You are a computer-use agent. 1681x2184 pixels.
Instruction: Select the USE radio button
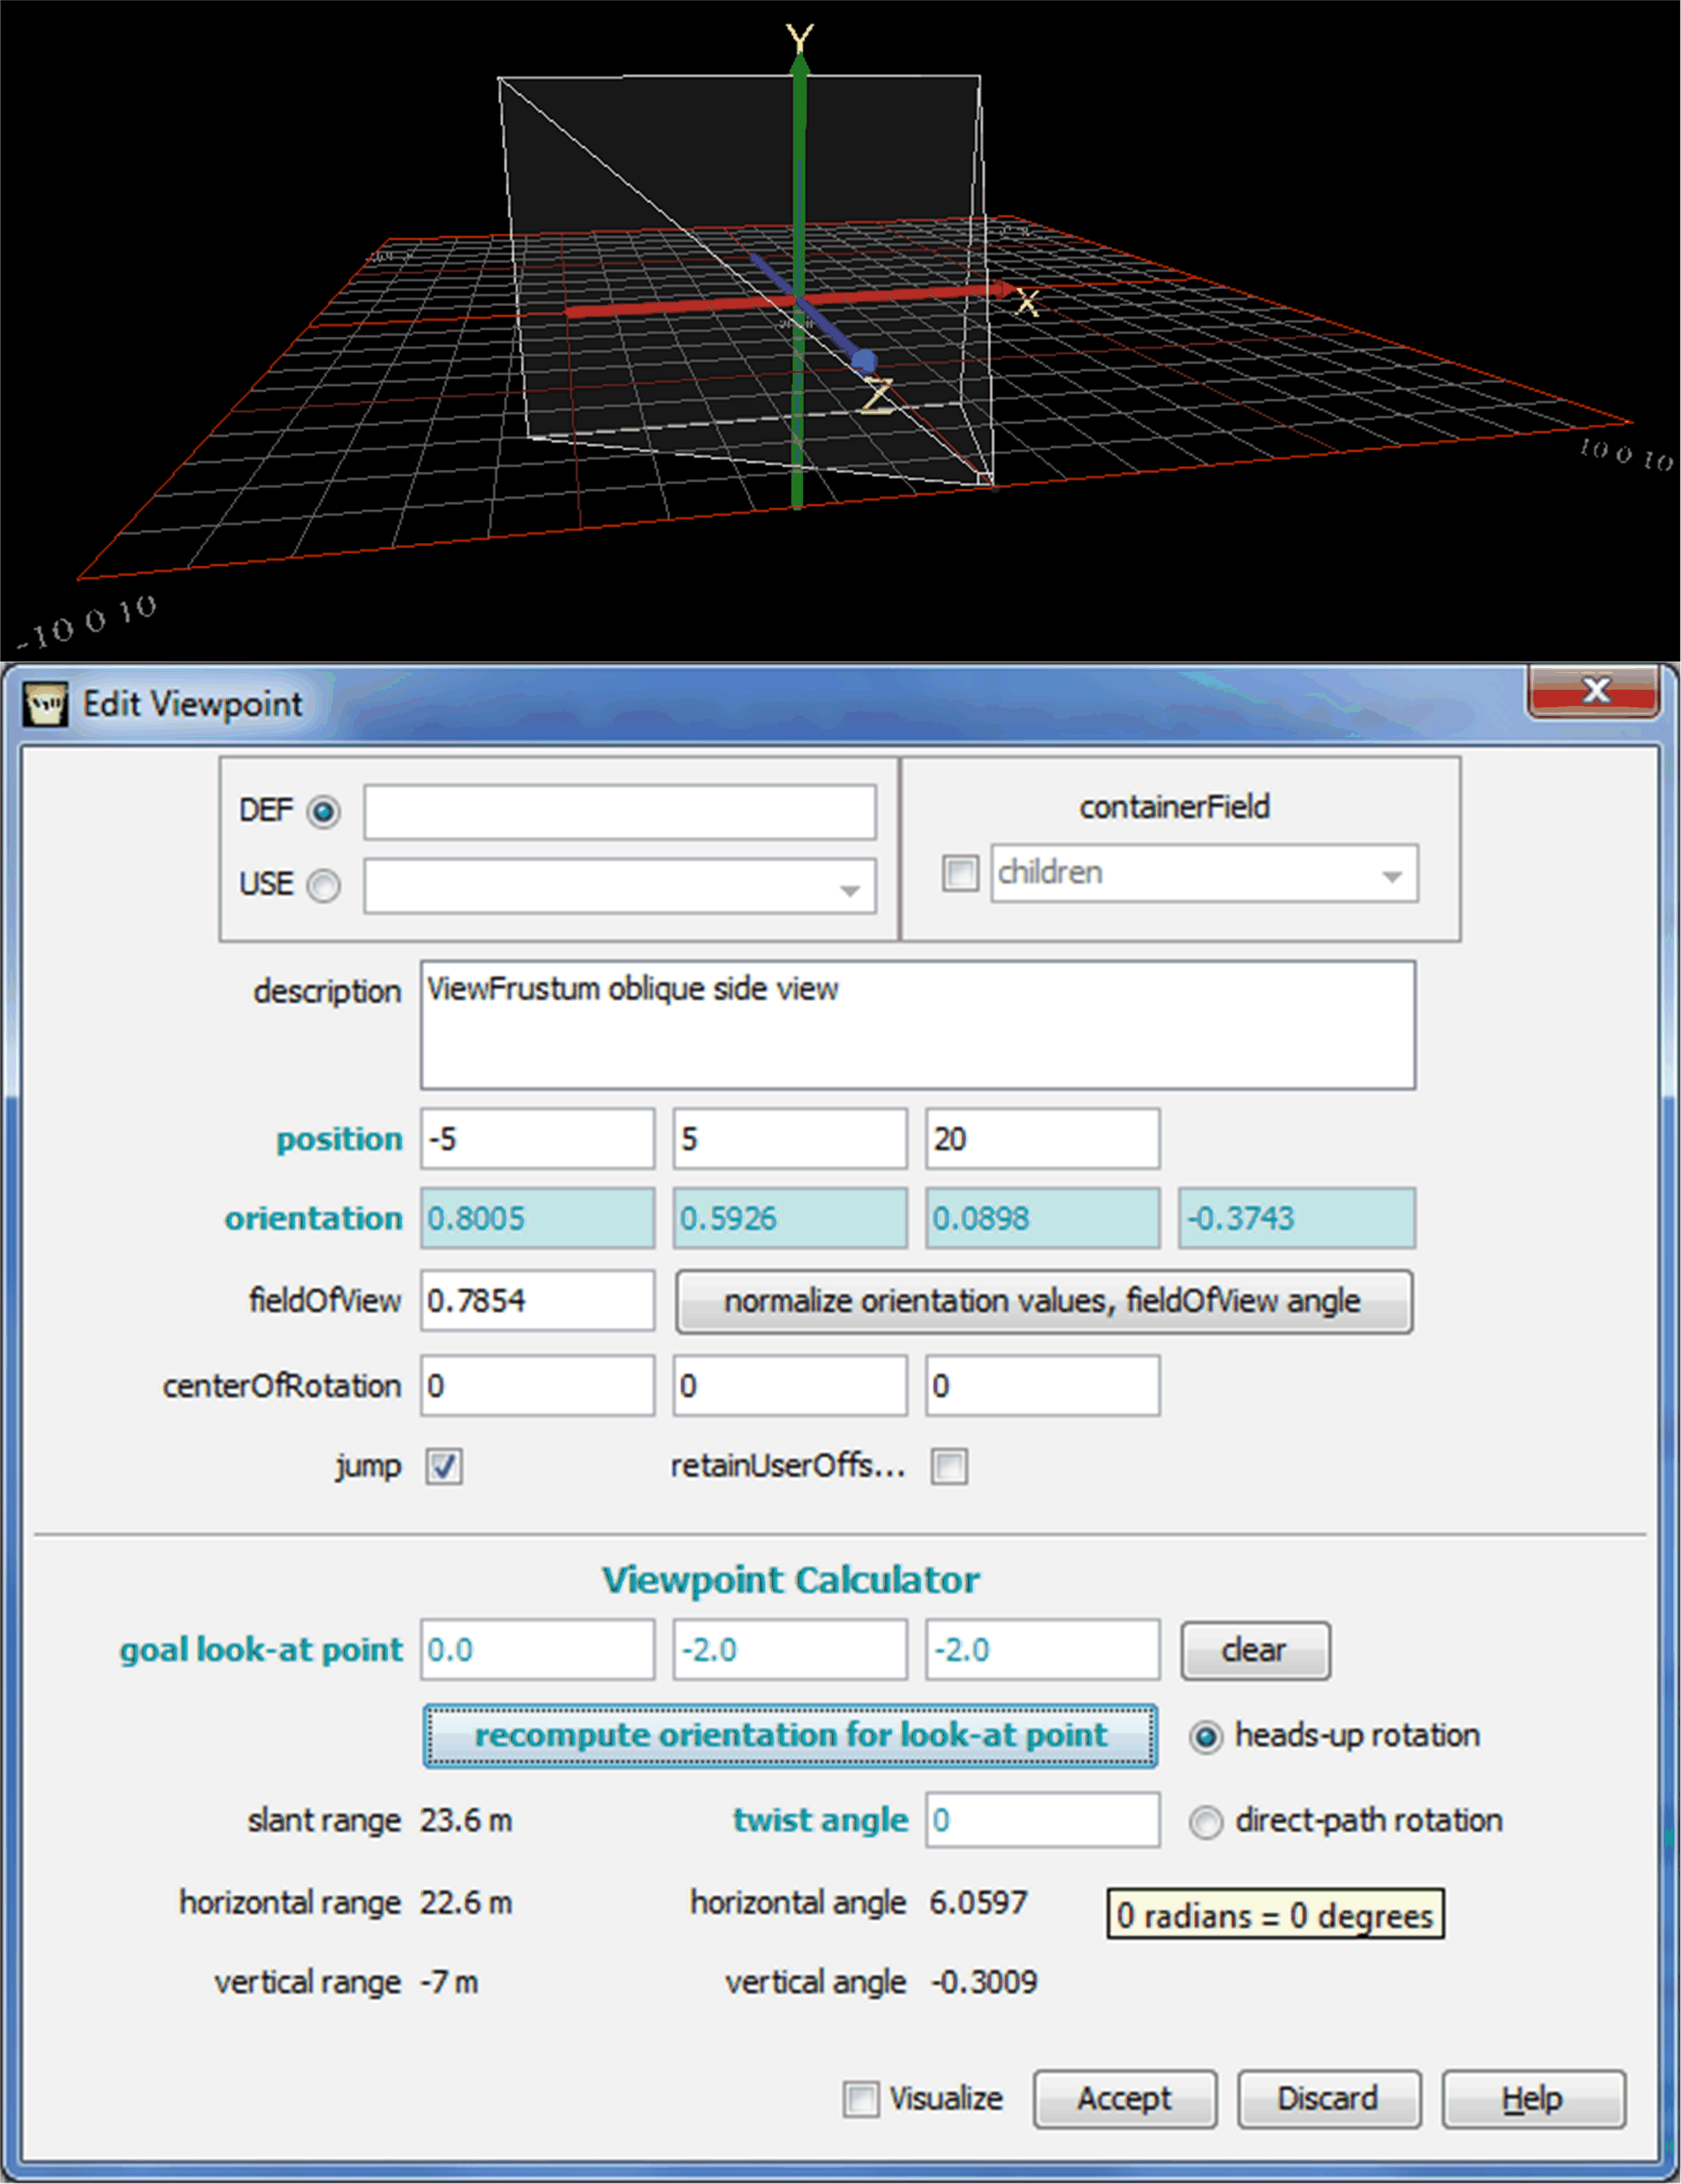pyautogui.click(x=323, y=886)
